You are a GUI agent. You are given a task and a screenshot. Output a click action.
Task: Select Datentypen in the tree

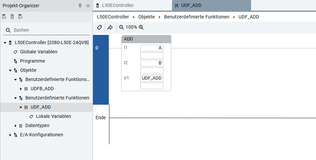tap(37, 125)
